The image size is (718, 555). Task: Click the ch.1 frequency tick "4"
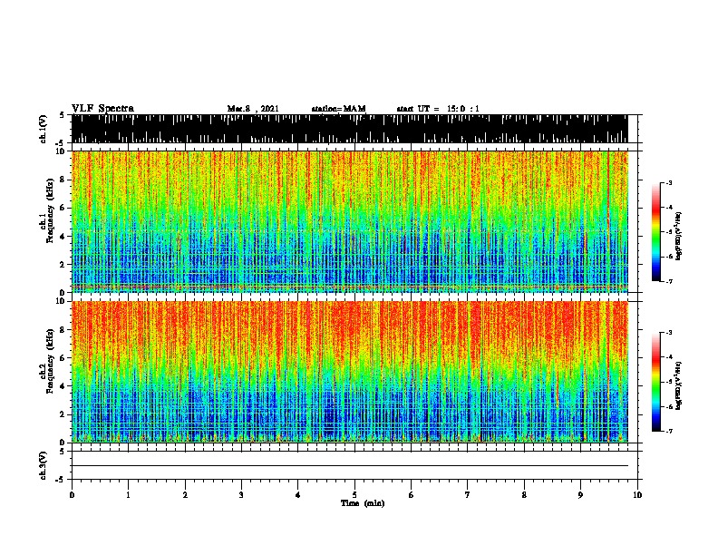pos(63,237)
